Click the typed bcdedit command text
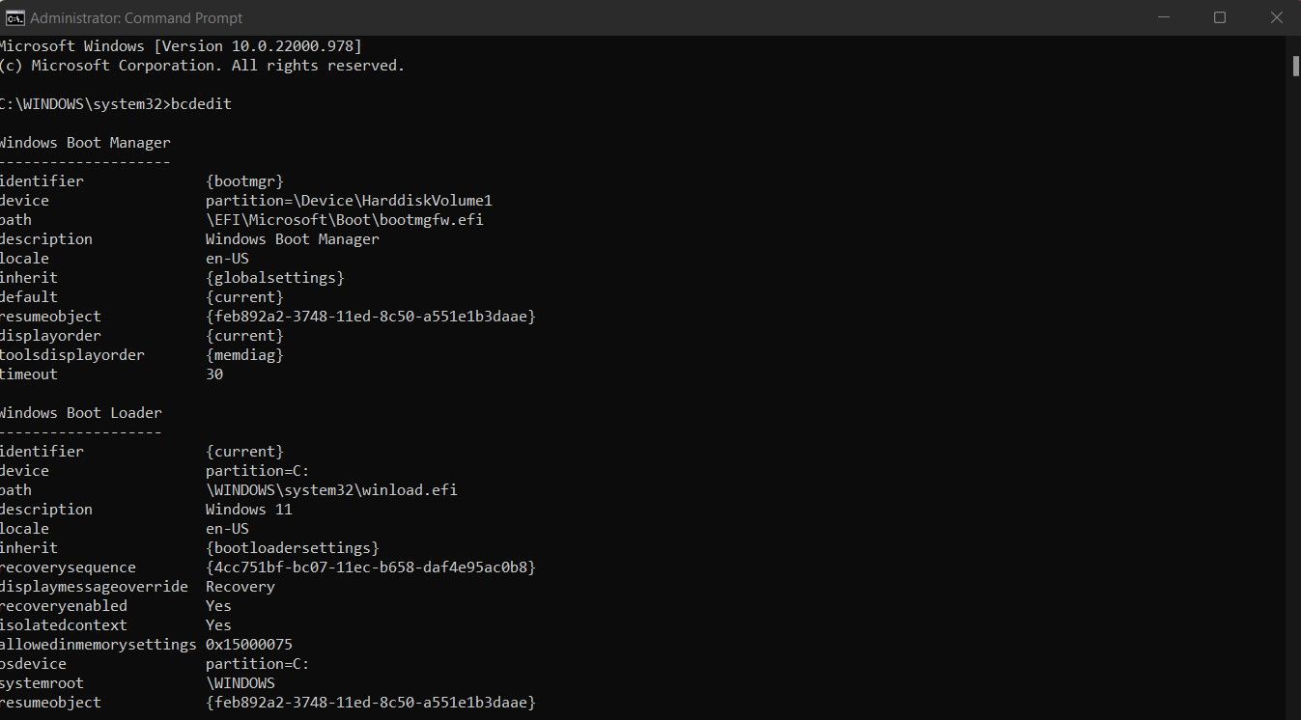This screenshot has height=720, width=1301. click(x=201, y=104)
